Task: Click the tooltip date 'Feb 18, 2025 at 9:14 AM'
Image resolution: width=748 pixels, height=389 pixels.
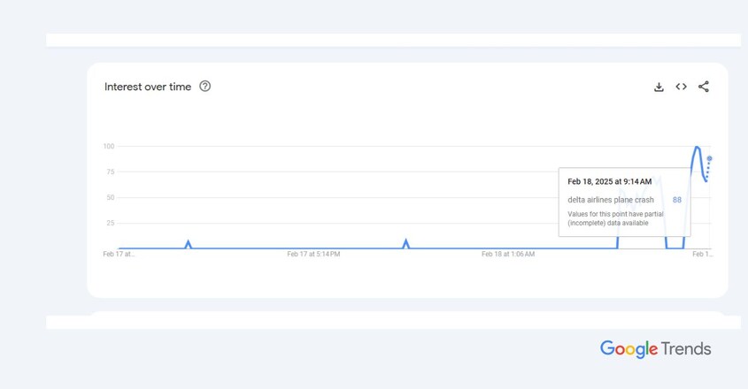Action: (x=610, y=181)
